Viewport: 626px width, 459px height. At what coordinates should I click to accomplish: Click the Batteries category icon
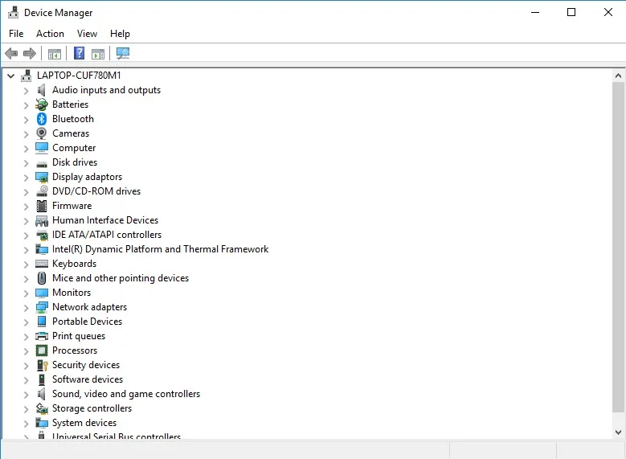click(x=42, y=105)
